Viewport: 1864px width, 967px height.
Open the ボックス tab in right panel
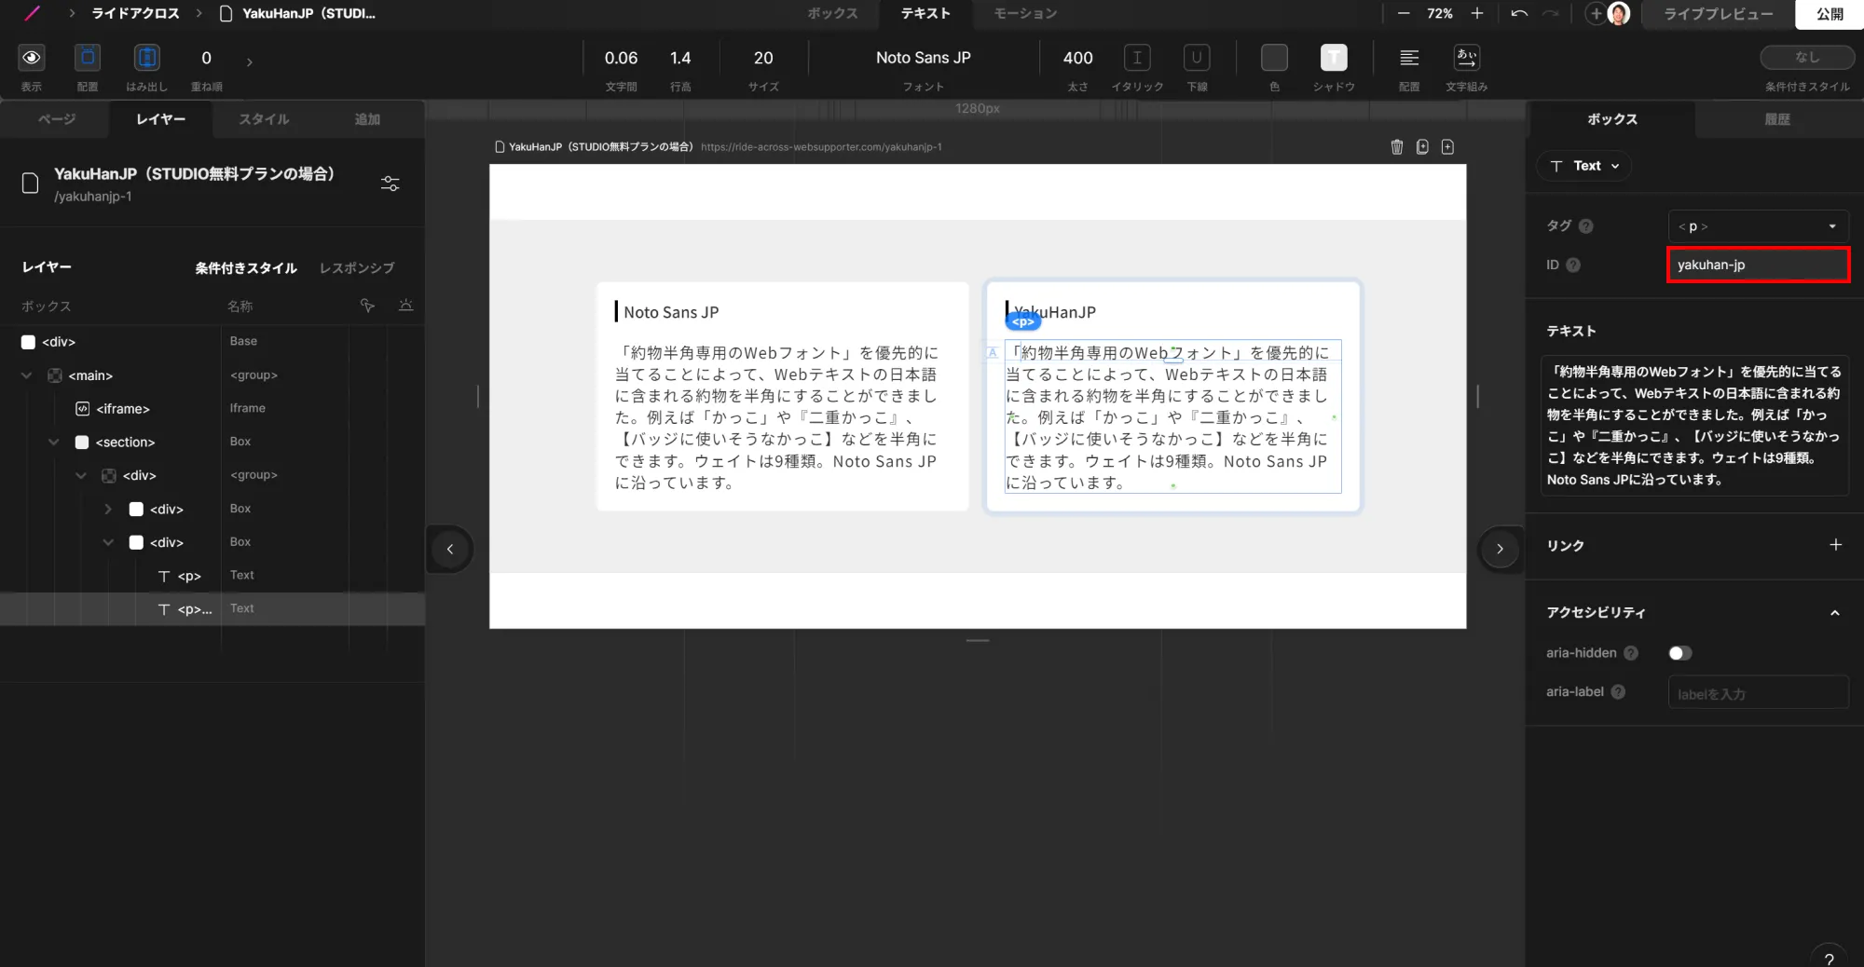pyautogui.click(x=1612, y=119)
